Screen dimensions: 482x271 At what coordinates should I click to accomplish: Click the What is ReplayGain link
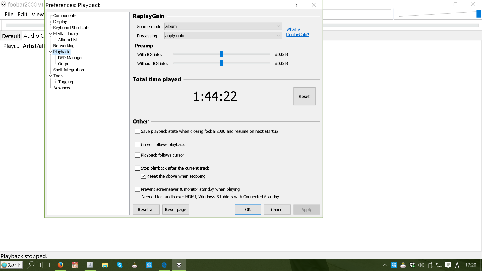297,32
